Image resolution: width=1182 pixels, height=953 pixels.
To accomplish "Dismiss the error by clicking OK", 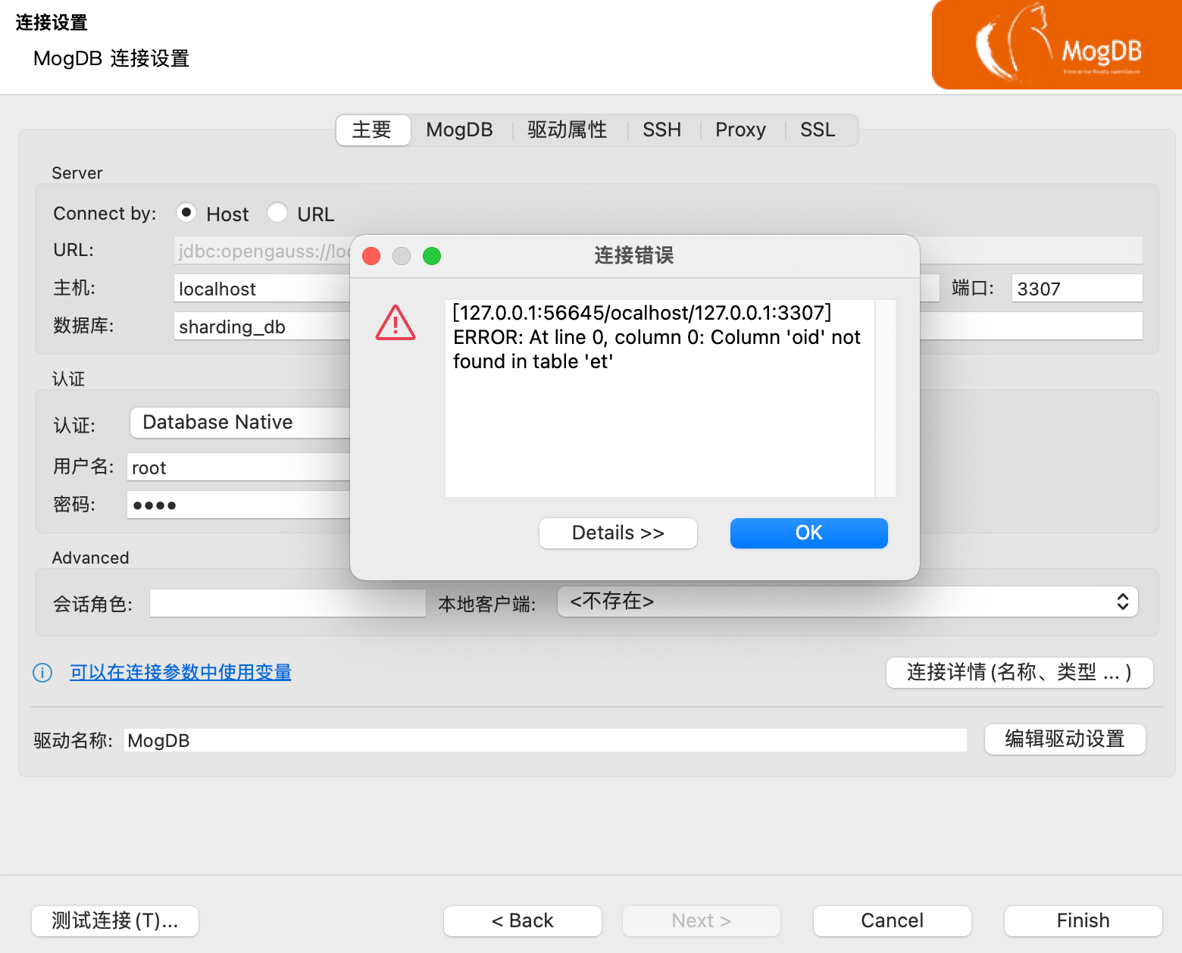I will coord(808,533).
